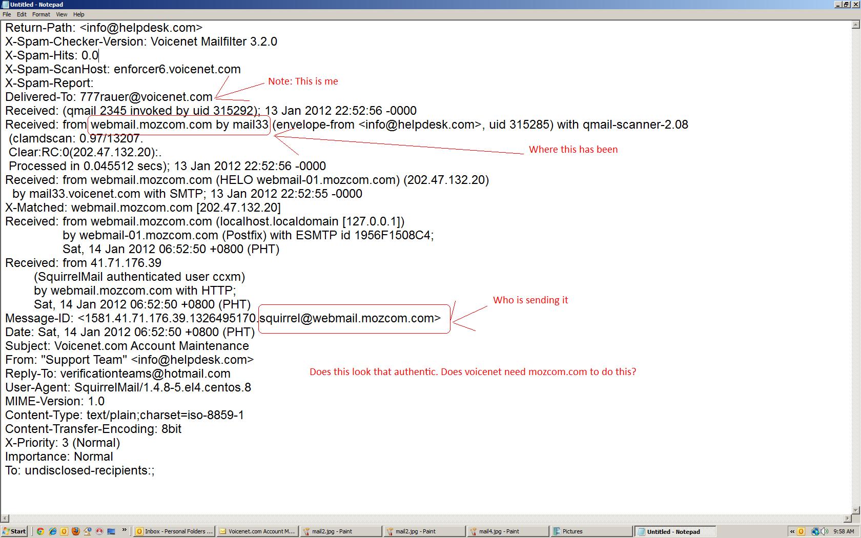861x538 pixels.
Task: Switch to mail4.jpg - Paint window
Action: (x=508, y=531)
